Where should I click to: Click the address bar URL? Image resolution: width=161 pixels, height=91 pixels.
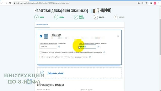[x=43, y=3]
